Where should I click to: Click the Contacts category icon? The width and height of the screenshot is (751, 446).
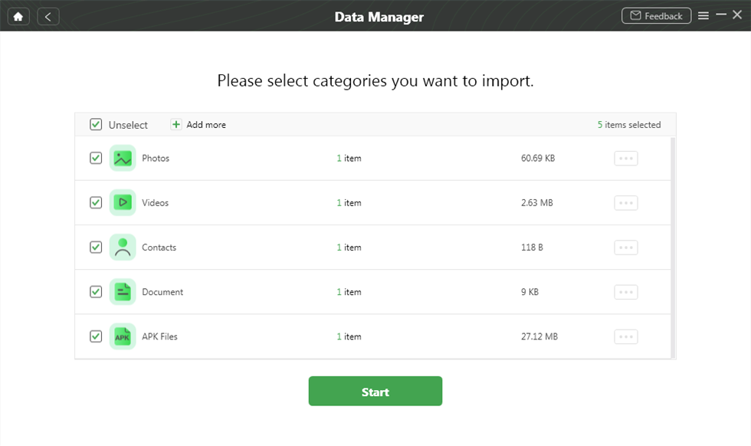[123, 248]
